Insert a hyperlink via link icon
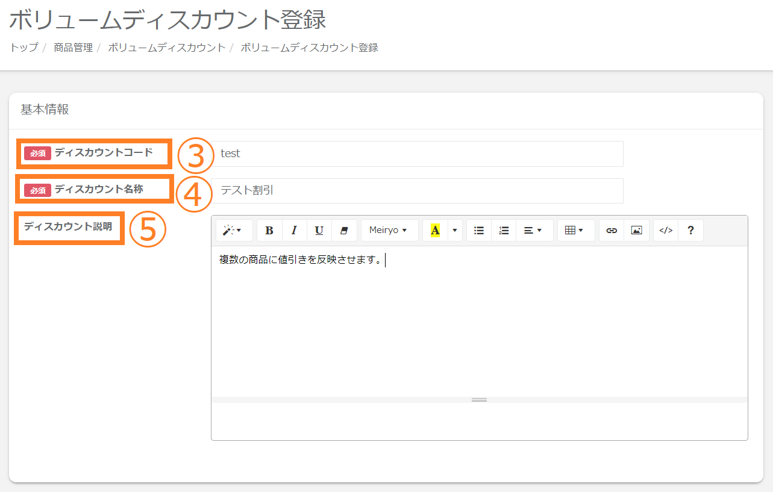Screen dimensions: 773x492 coord(612,231)
